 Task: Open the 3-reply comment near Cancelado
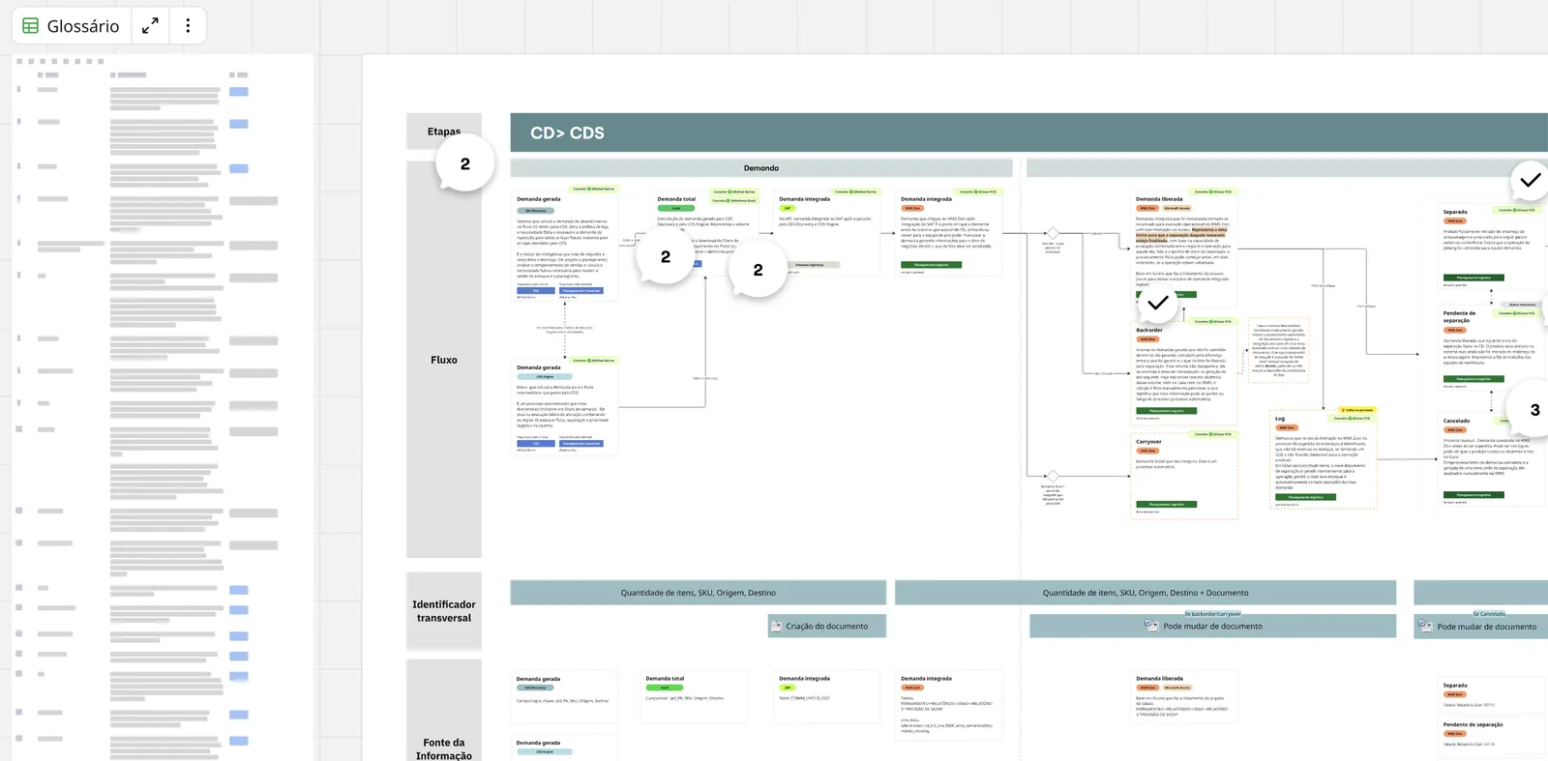tap(1533, 410)
